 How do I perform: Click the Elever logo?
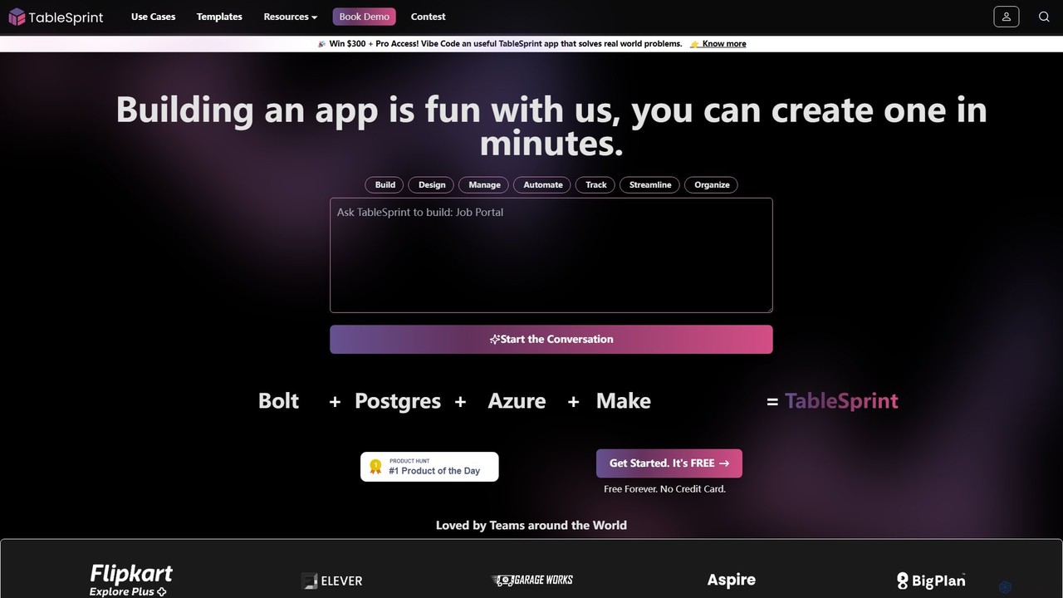tap(332, 581)
